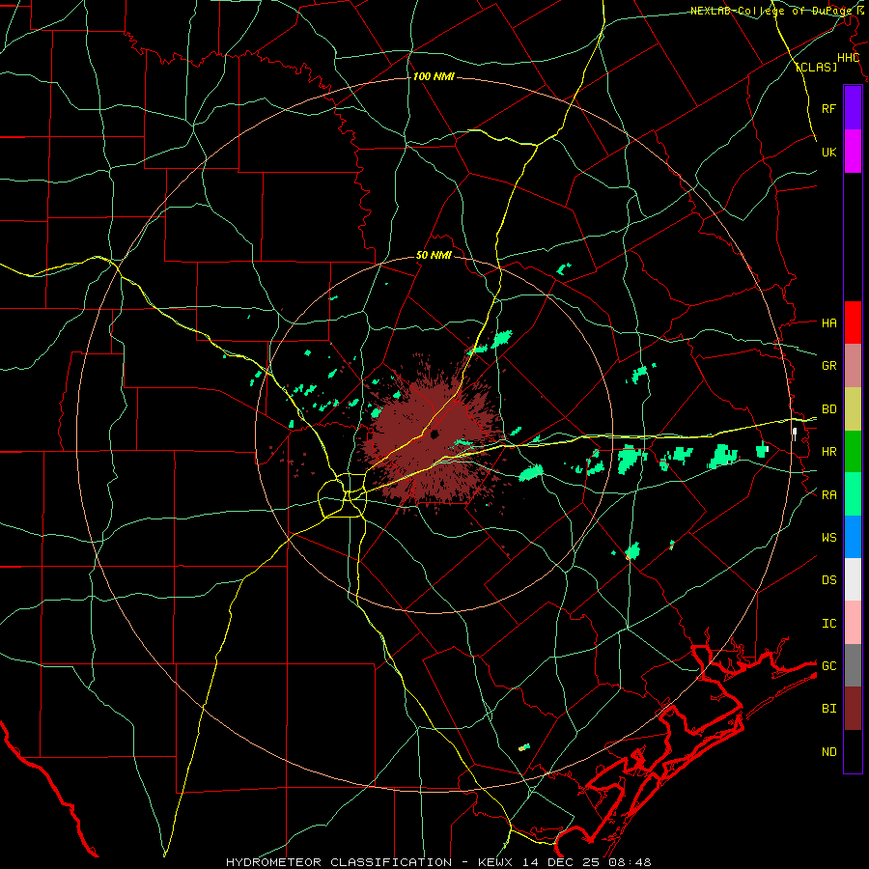This screenshot has width=869, height=869.
Task: Click the 'ND' legend label
Action: 828,751
